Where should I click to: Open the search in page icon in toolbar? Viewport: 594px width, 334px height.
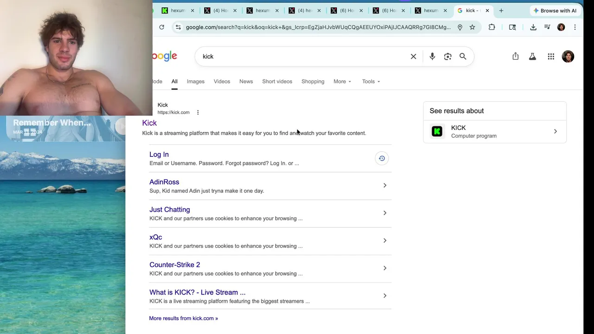(x=512, y=27)
